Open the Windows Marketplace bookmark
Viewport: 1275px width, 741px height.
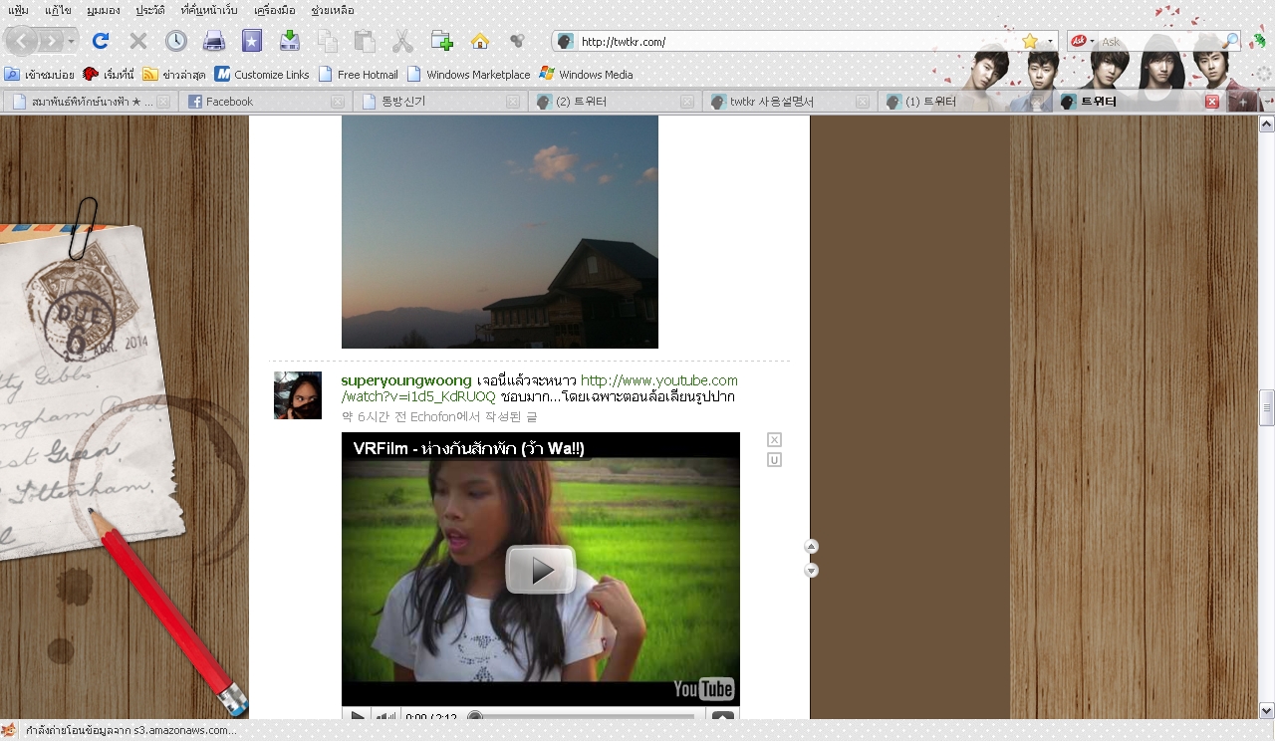pos(469,74)
